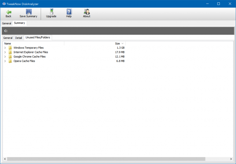The image size is (236, 164).
Task: Expand the Google Chrome Cache Files node
Action: [x=5, y=57]
